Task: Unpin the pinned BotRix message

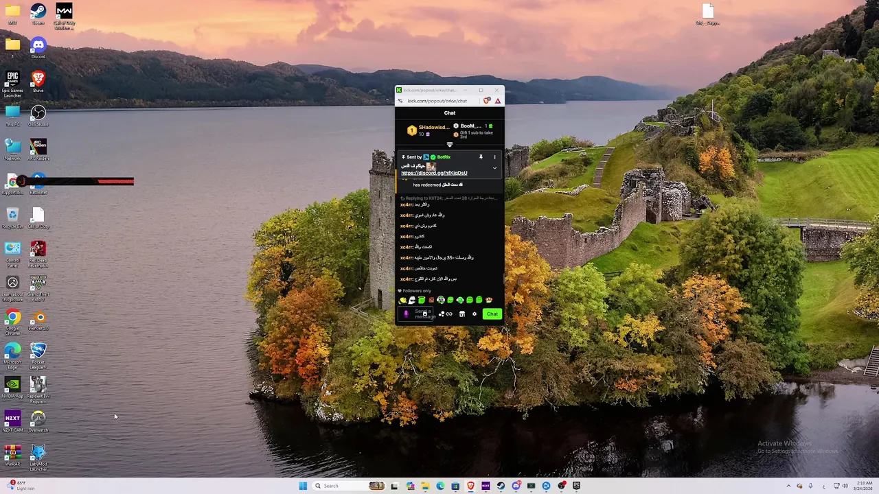Action: tap(481, 157)
